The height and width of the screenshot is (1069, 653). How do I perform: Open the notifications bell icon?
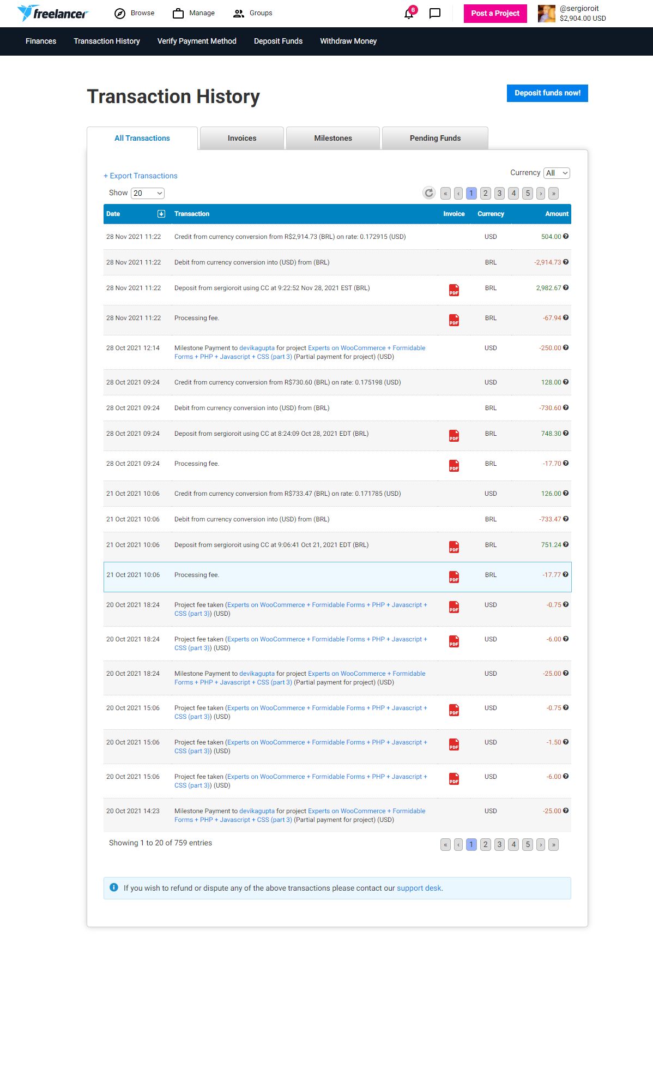(409, 13)
